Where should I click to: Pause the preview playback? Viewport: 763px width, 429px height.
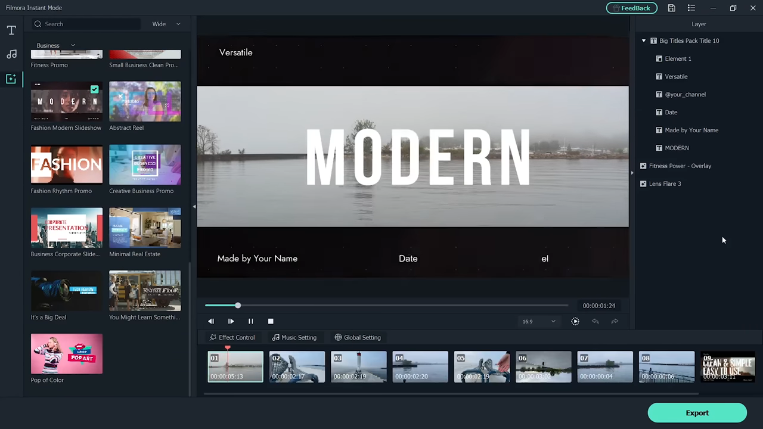tap(250, 321)
